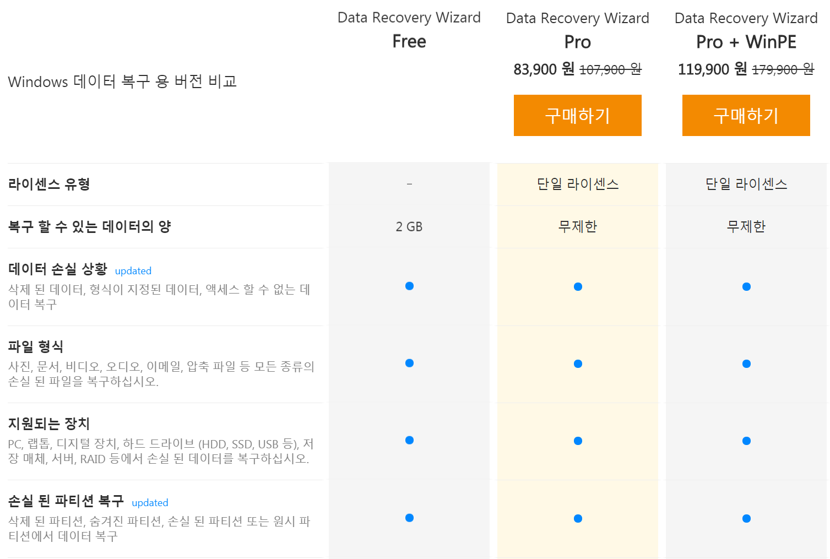Select the Pro + WinPE heading
Viewport: 830px width, 559px height.
[x=746, y=42]
